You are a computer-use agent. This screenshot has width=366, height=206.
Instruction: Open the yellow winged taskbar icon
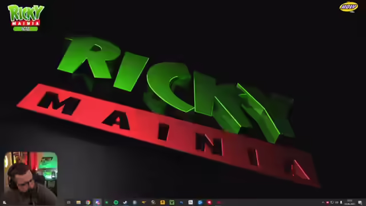(144, 203)
